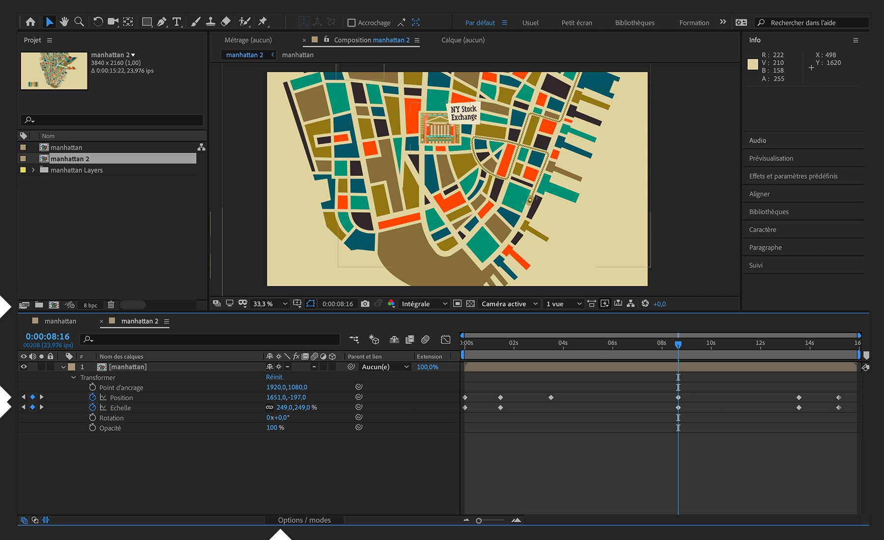Click Réinit. to reset Transformer
Screen dimensions: 884x540
pos(275,377)
